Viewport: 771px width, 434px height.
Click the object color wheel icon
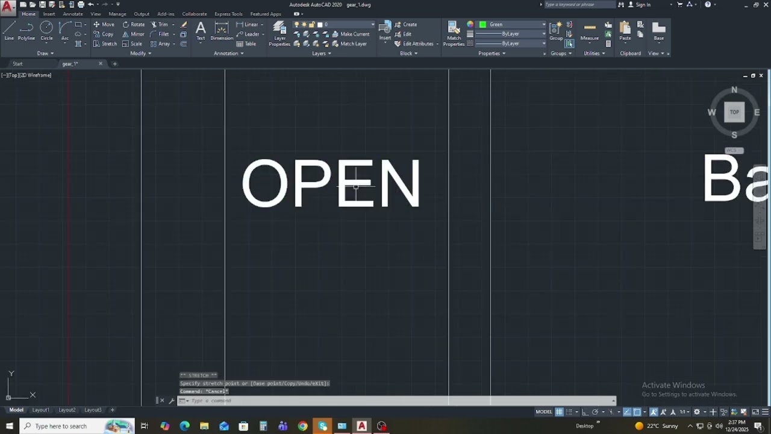pyautogui.click(x=470, y=25)
